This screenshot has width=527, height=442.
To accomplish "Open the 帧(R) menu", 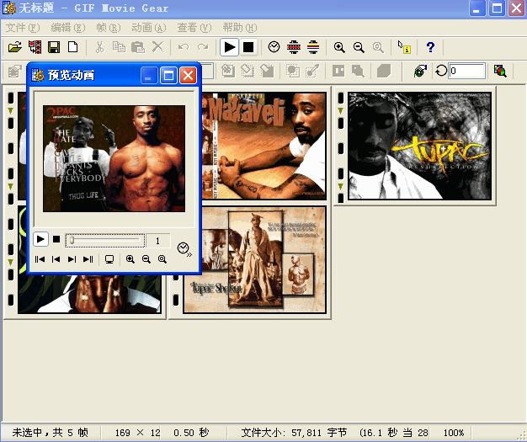I will click(x=109, y=28).
